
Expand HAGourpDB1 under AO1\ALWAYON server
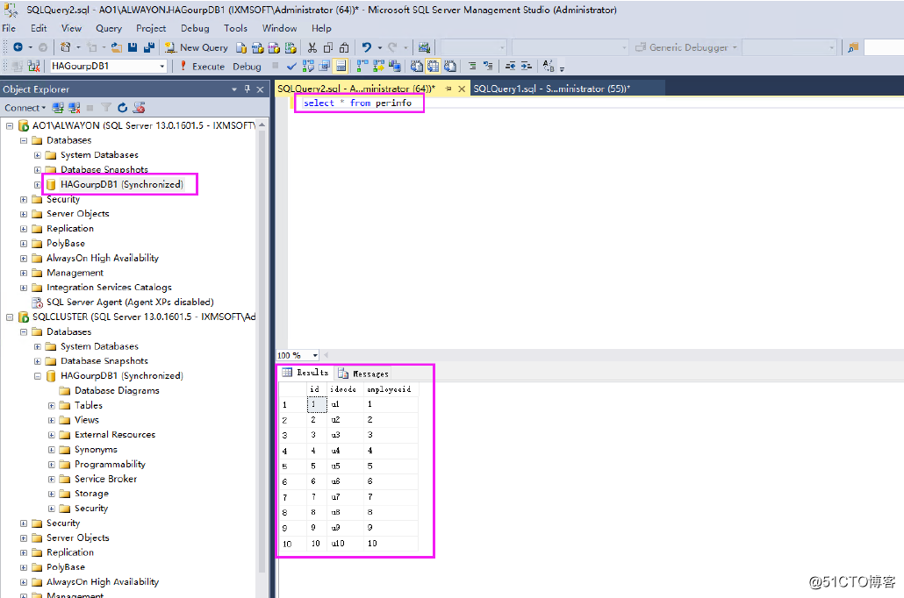coord(38,185)
